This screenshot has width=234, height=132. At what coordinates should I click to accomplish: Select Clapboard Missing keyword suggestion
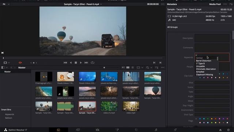[204, 74]
